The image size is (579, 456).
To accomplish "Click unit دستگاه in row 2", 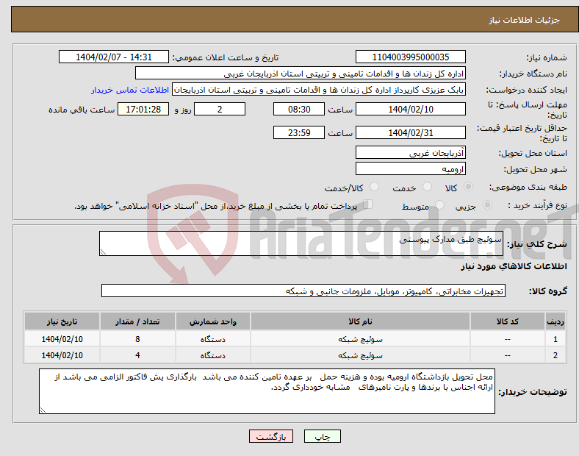I will click(x=212, y=355).
